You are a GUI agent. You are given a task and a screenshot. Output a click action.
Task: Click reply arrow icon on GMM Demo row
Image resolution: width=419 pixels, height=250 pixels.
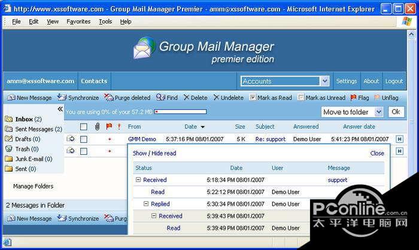point(71,139)
